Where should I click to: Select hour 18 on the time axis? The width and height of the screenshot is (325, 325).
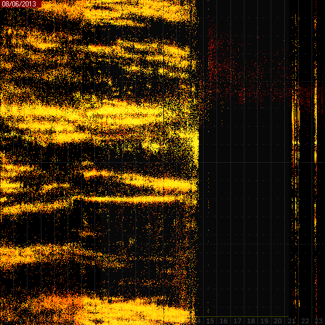[x=251, y=321]
